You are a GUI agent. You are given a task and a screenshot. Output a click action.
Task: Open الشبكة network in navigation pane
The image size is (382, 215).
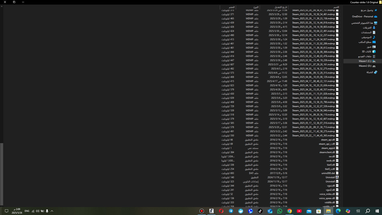(372, 72)
